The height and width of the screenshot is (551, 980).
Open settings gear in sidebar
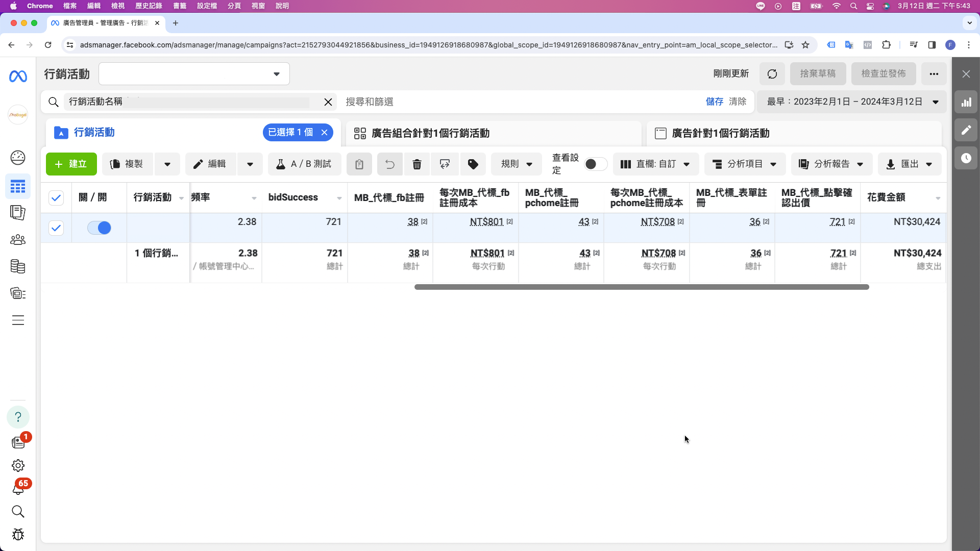coord(18,465)
